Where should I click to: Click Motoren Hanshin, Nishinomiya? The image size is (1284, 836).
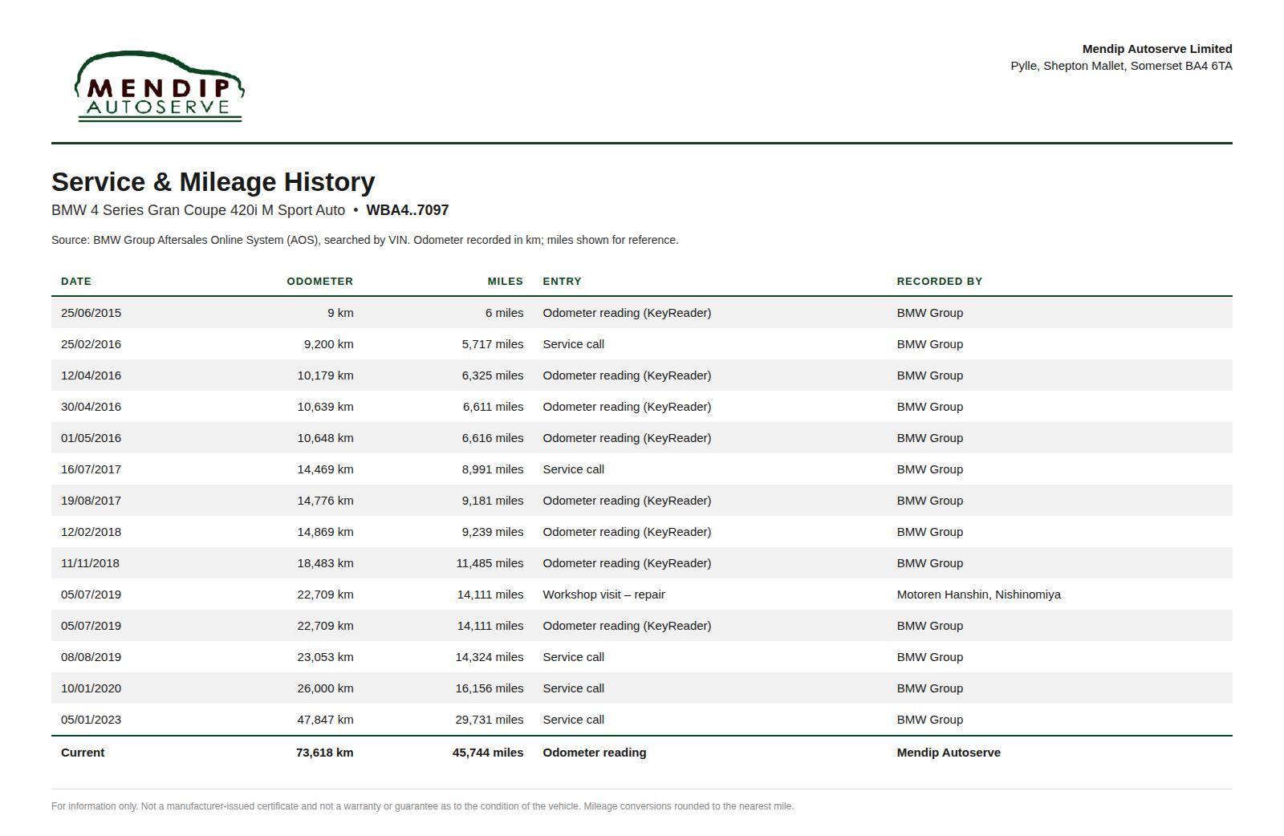(978, 595)
